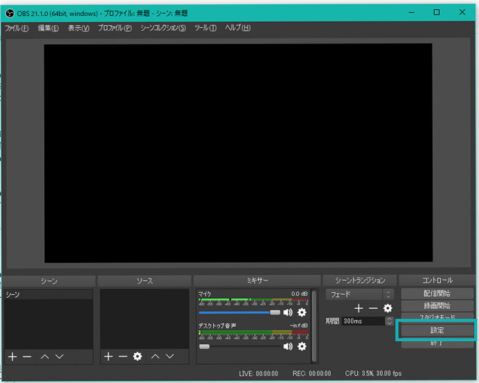Image resolution: width=479 pixels, height=383 pixels.
Task: Open the 表示(V) menu
Action: (79, 28)
